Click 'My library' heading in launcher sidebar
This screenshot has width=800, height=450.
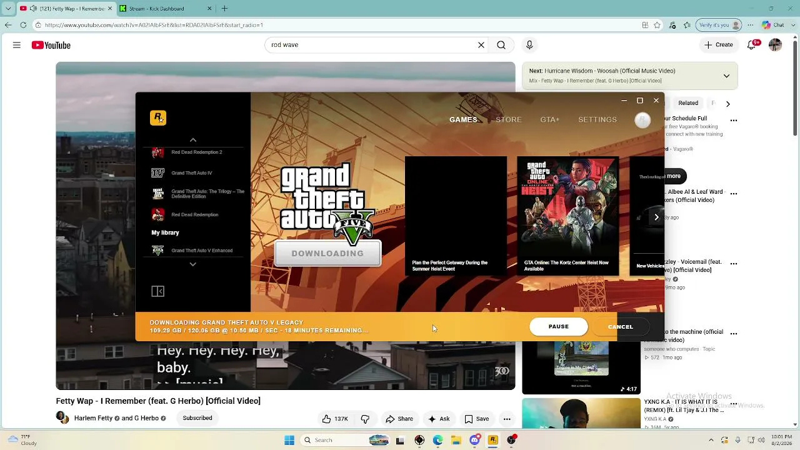(165, 232)
